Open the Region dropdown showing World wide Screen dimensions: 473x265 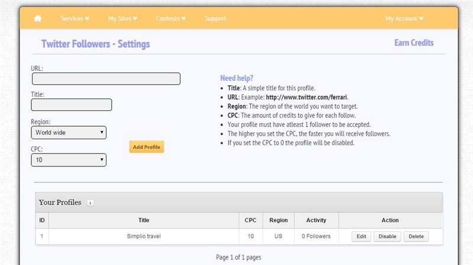pos(69,133)
